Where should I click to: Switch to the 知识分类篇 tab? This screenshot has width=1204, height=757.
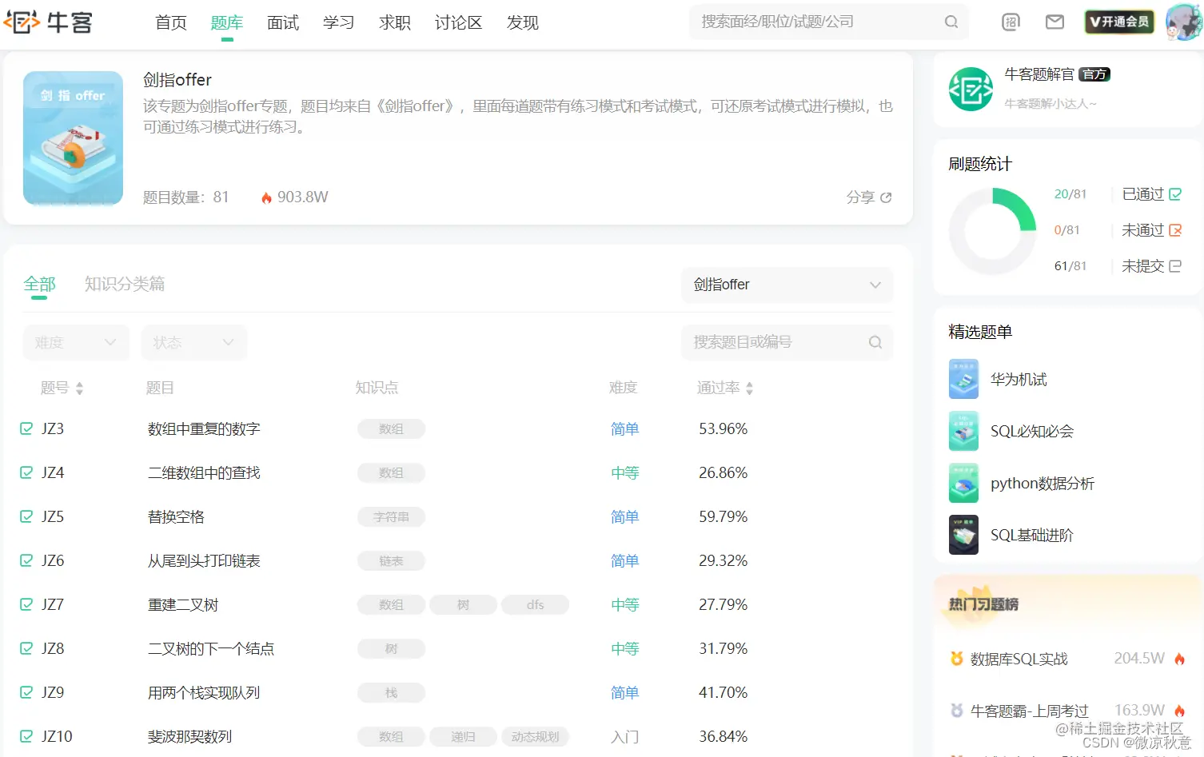(x=124, y=284)
